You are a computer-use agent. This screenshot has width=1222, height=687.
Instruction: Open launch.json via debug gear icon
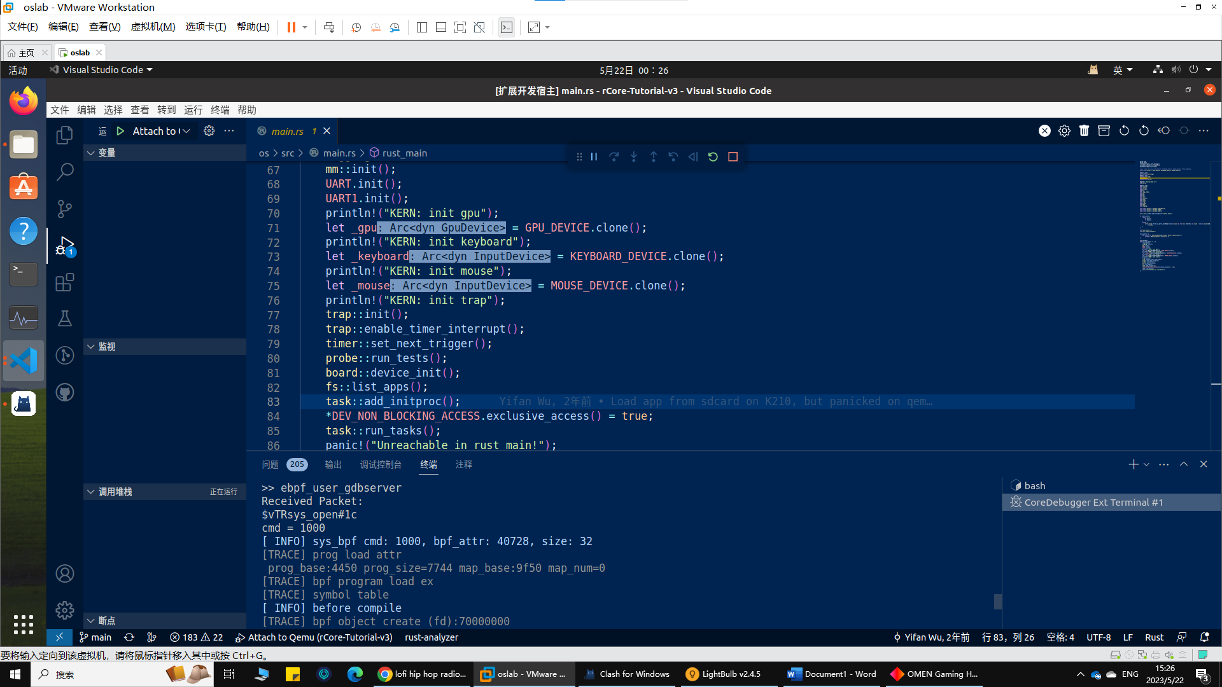tap(209, 131)
